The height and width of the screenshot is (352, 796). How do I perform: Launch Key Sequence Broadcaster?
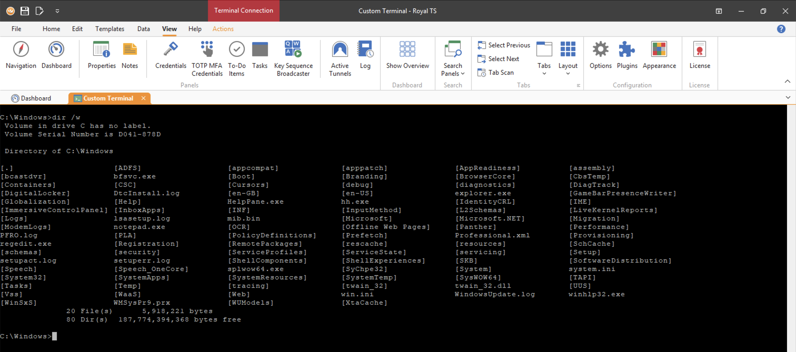(x=293, y=59)
